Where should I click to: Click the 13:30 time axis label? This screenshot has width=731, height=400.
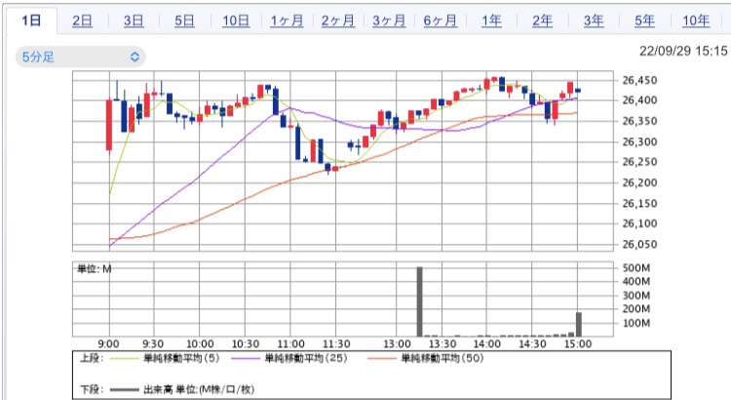click(x=442, y=344)
